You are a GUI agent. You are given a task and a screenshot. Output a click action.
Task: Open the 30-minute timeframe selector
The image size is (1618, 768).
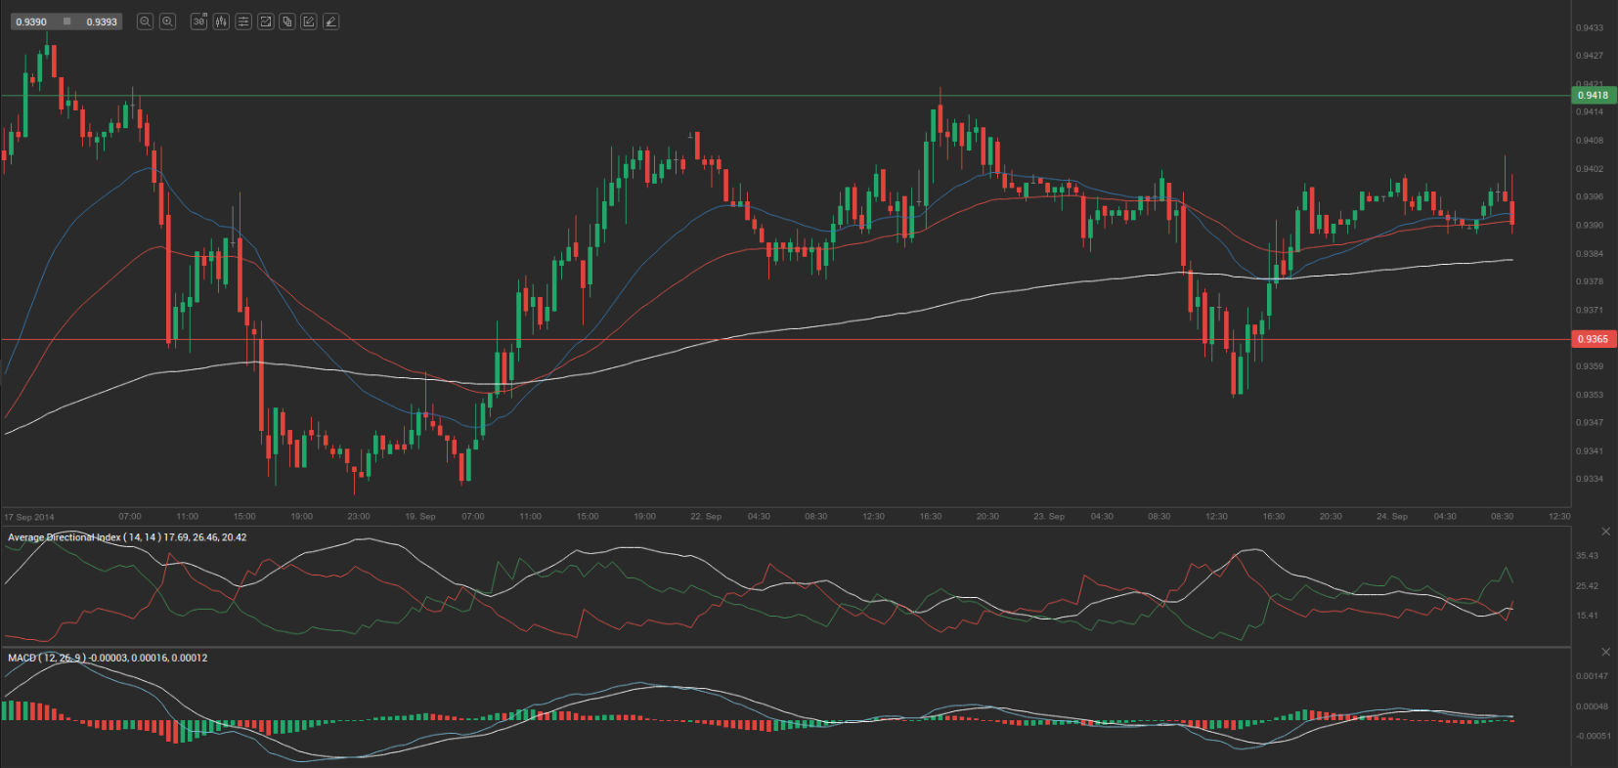198,21
